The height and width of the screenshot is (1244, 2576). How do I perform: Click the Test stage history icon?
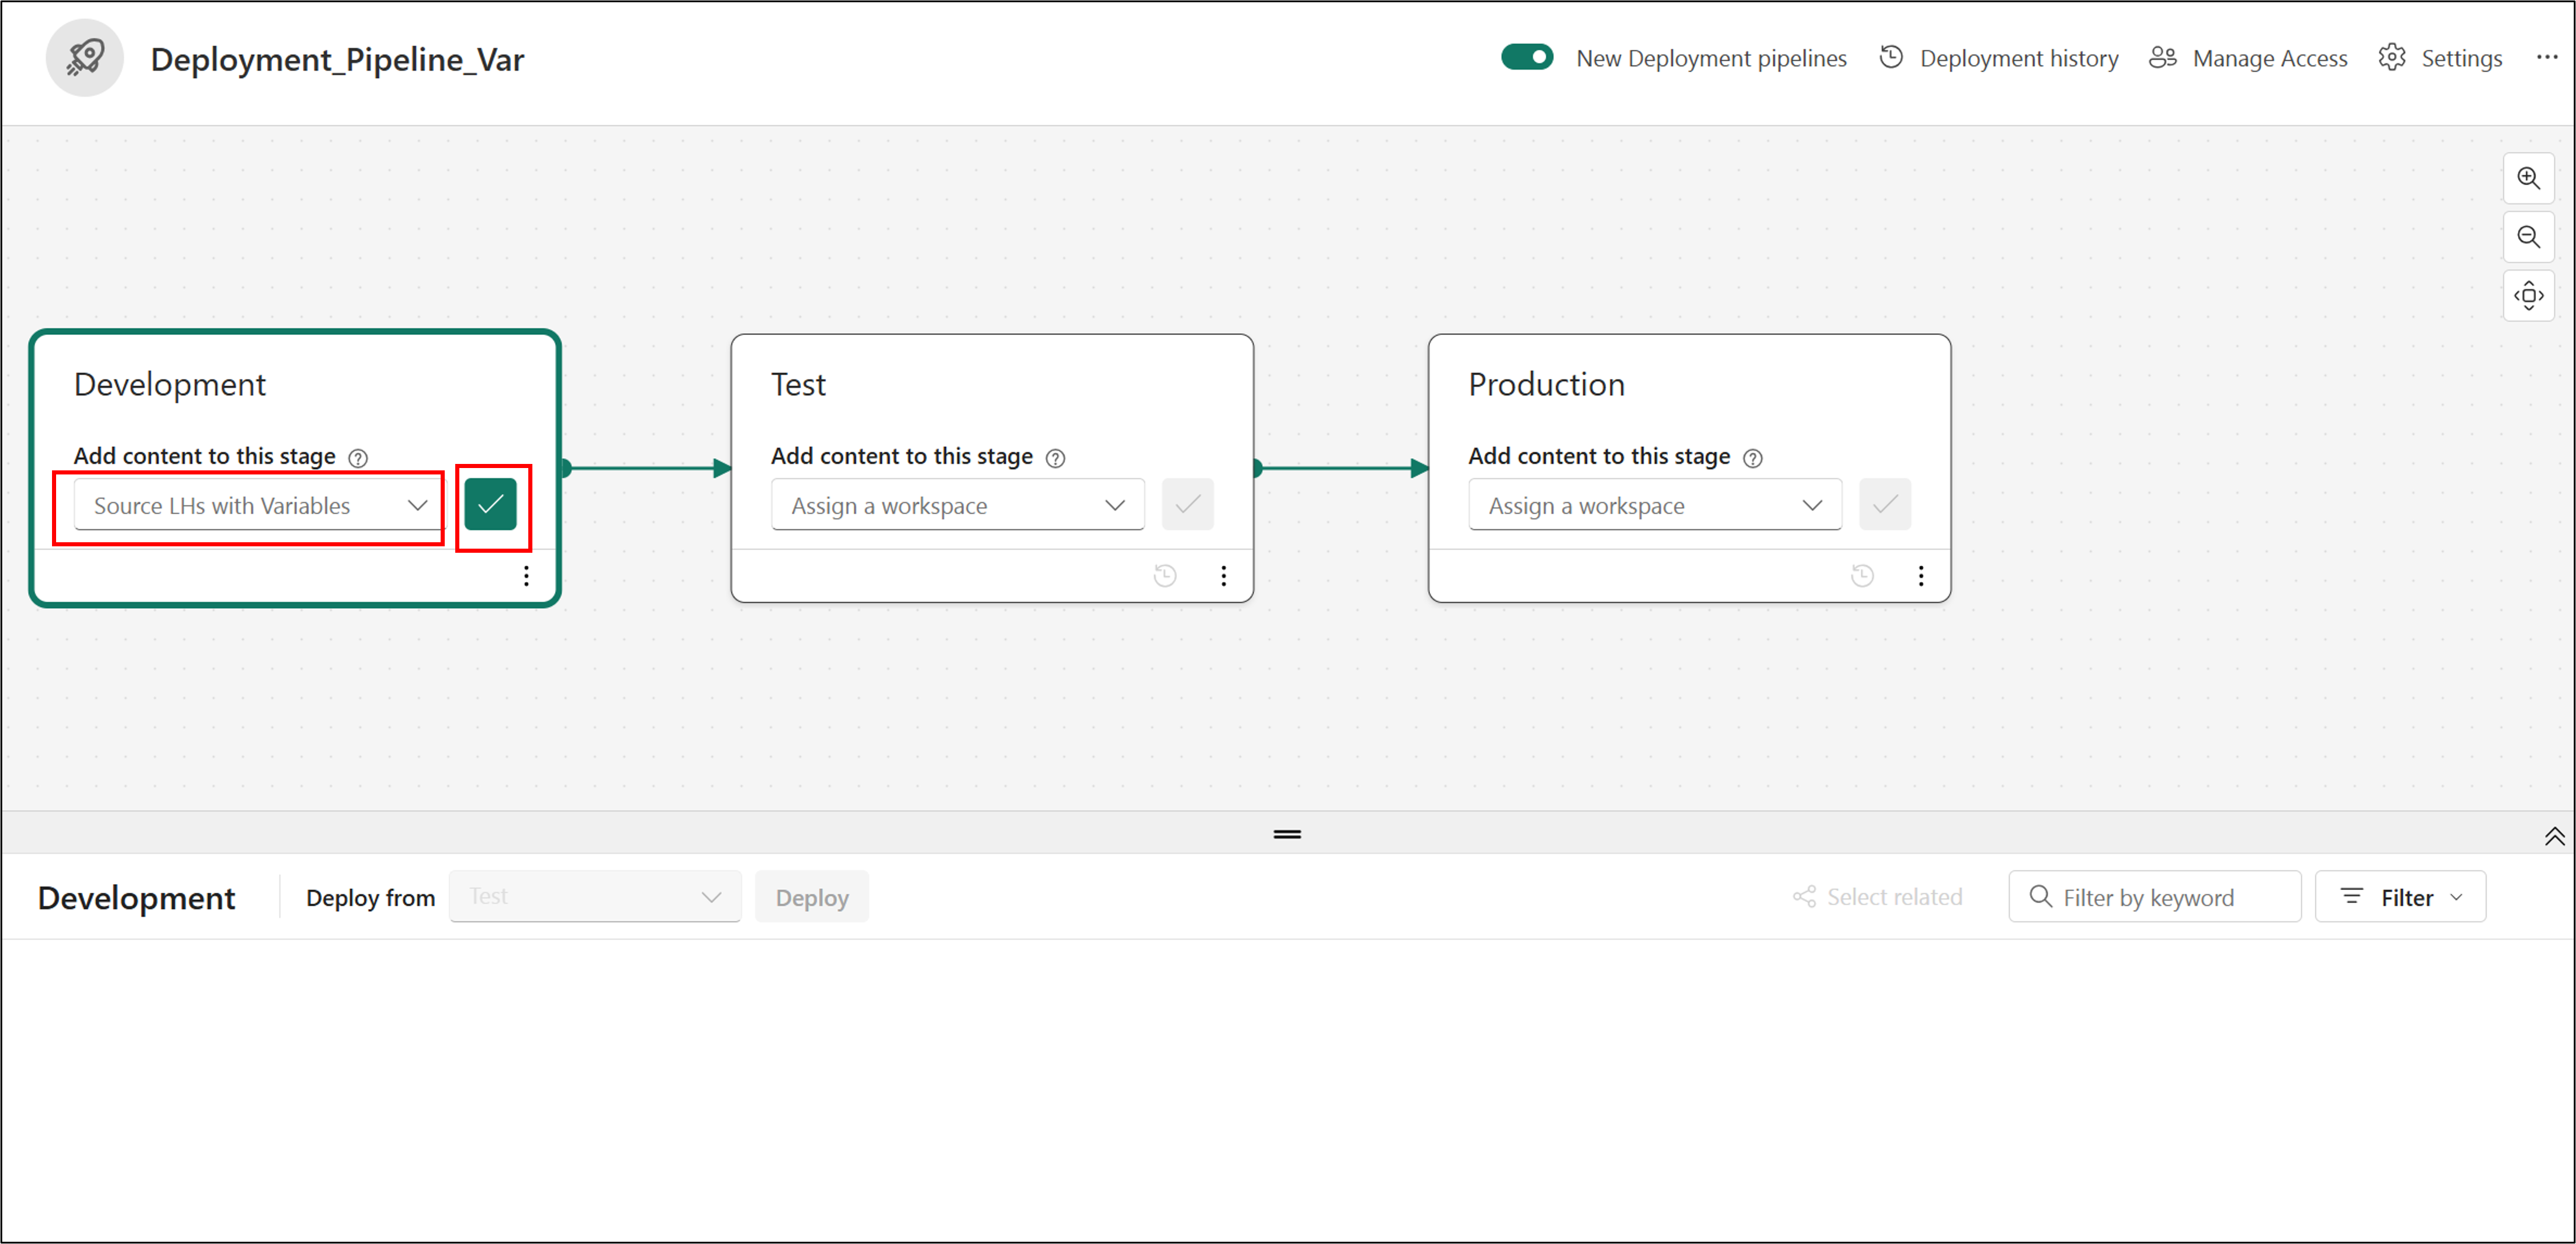[1165, 576]
